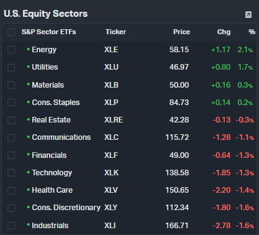Check the Industrials row checkbox
Image resolution: width=259 pixels, height=235 pixels.
[x=11, y=226]
